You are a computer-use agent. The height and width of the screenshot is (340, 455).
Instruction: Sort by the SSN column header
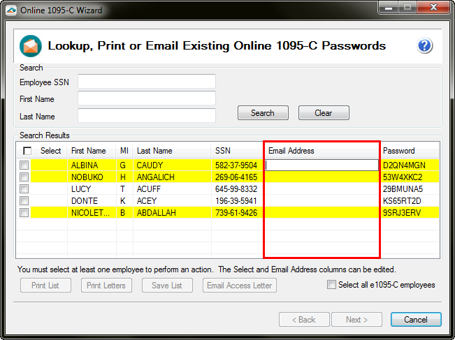point(237,151)
